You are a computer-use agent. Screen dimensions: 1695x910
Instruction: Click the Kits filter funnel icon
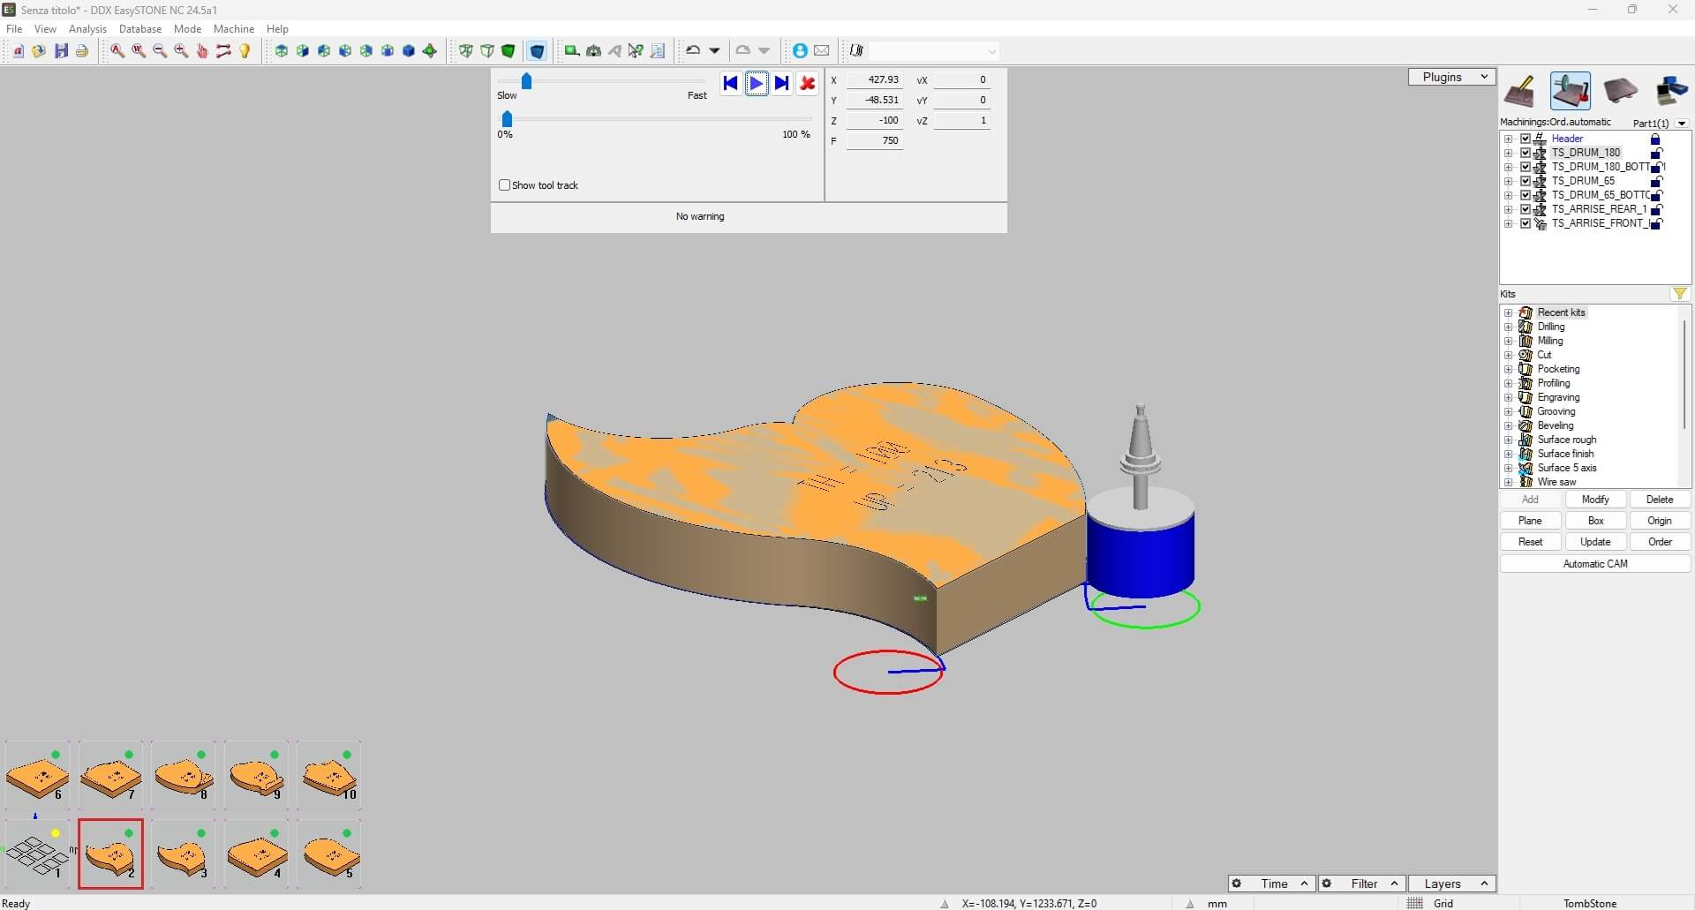click(1680, 294)
